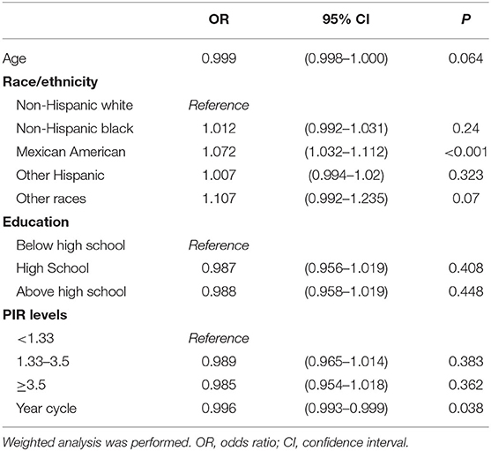The image size is (491, 451).
Task: Click Above high school P value 0.448
Action: click(x=466, y=292)
